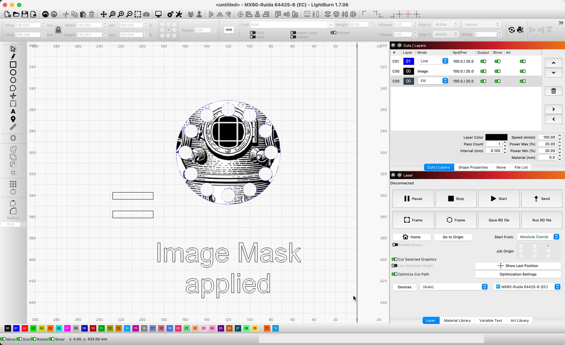Toggle Air for the Fill layer

tap(523, 81)
